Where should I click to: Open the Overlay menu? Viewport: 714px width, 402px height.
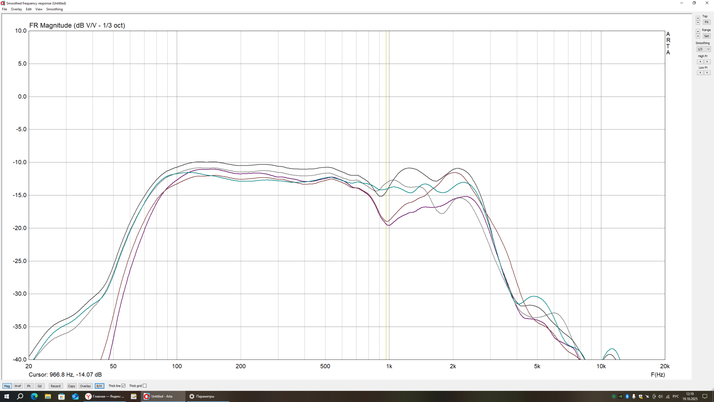pyautogui.click(x=16, y=9)
